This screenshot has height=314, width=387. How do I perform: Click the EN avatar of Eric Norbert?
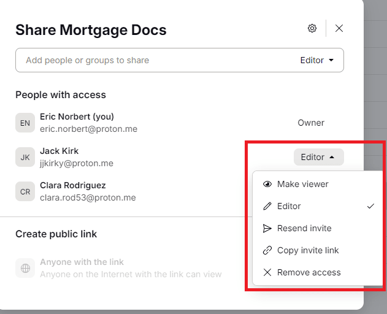[x=25, y=123]
